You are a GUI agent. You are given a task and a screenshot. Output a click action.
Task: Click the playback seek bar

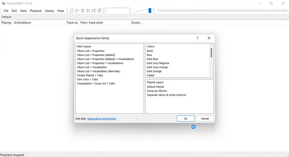(222, 10)
